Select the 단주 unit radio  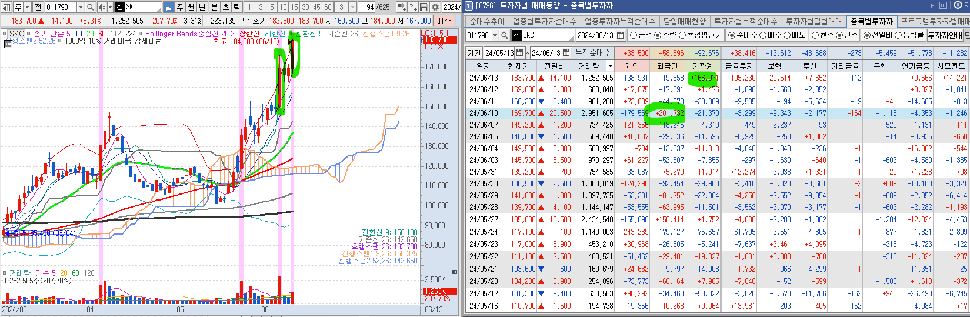coord(846,35)
